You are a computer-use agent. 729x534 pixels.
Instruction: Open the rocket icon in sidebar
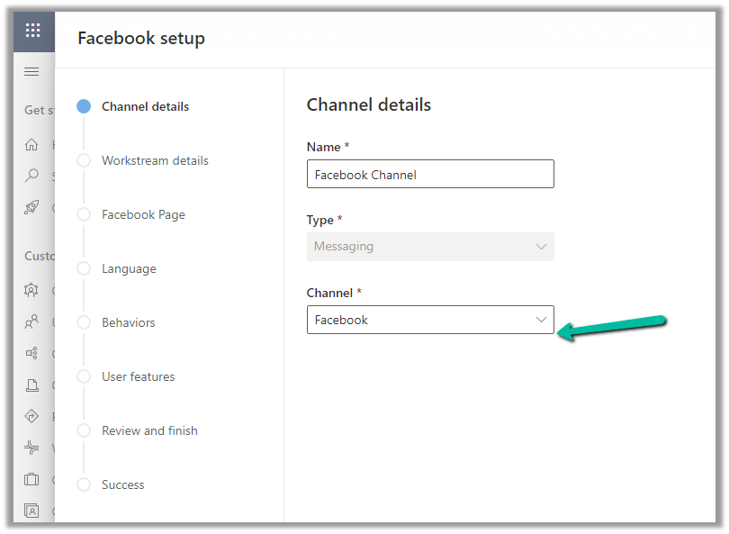[32, 207]
